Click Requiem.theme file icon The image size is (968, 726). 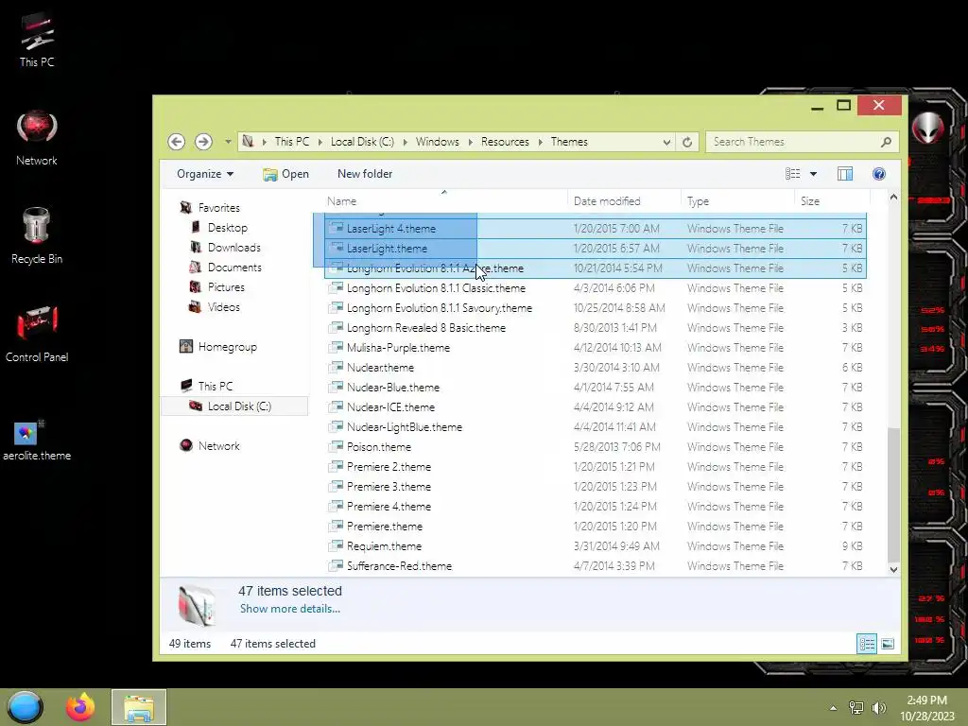(x=336, y=545)
